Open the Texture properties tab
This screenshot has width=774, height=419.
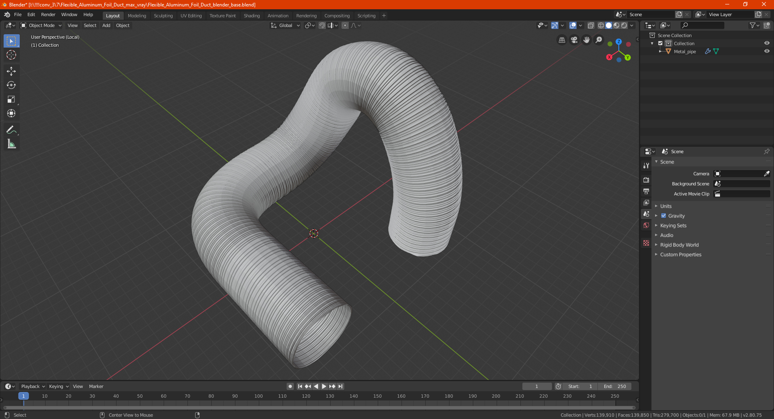(x=646, y=243)
